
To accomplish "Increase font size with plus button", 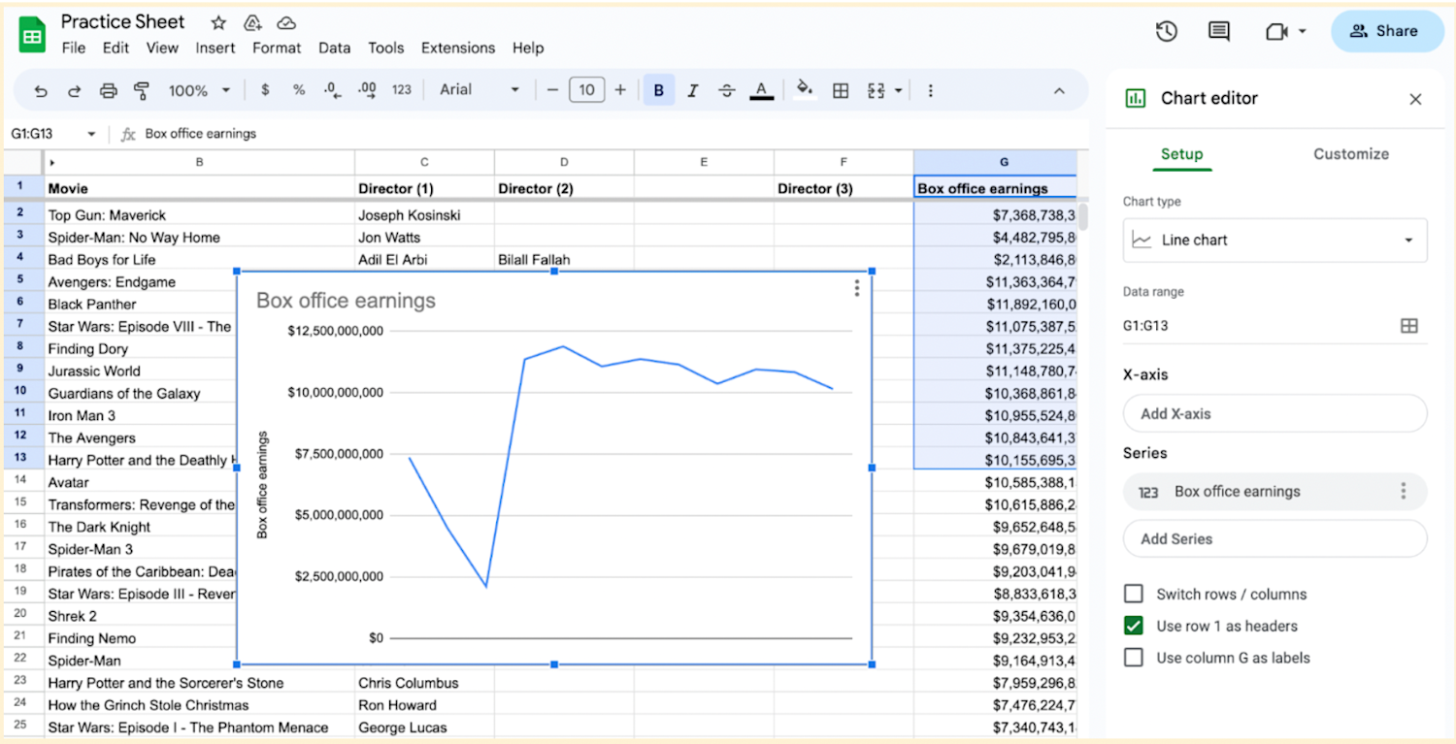I will point(620,90).
